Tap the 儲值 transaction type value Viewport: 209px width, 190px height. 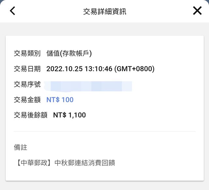(53, 54)
